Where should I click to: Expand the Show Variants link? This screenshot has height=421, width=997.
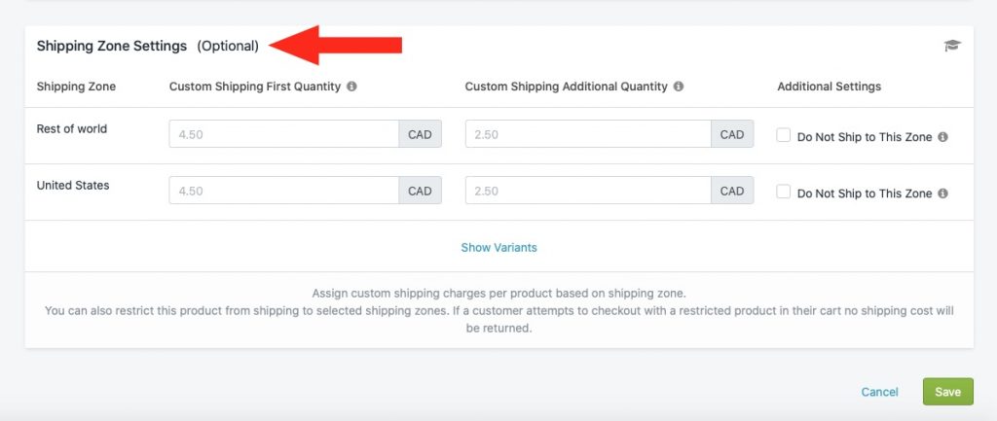click(498, 248)
